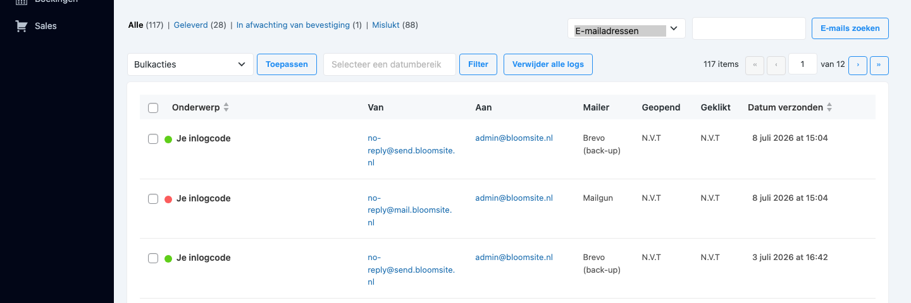Open the Bulkacties dropdown
The height and width of the screenshot is (303, 911).
(x=190, y=64)
